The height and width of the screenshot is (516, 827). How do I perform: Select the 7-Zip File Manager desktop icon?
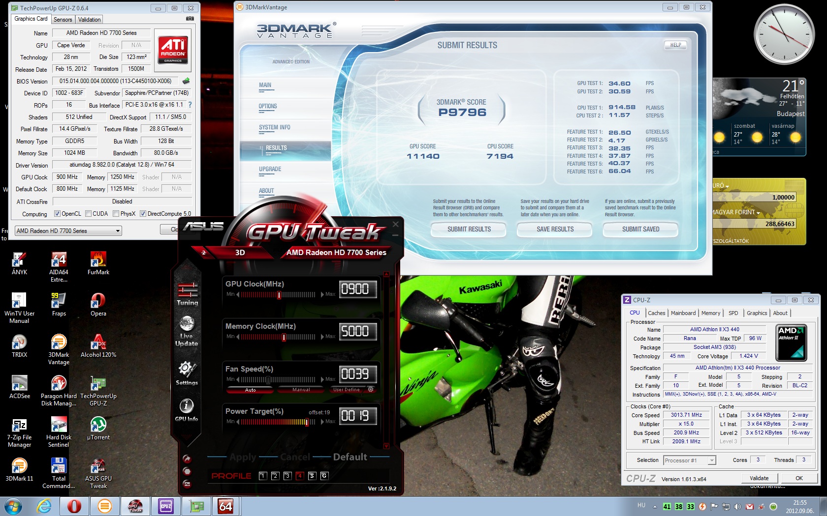pyautogui.click(x=19, y=432)
